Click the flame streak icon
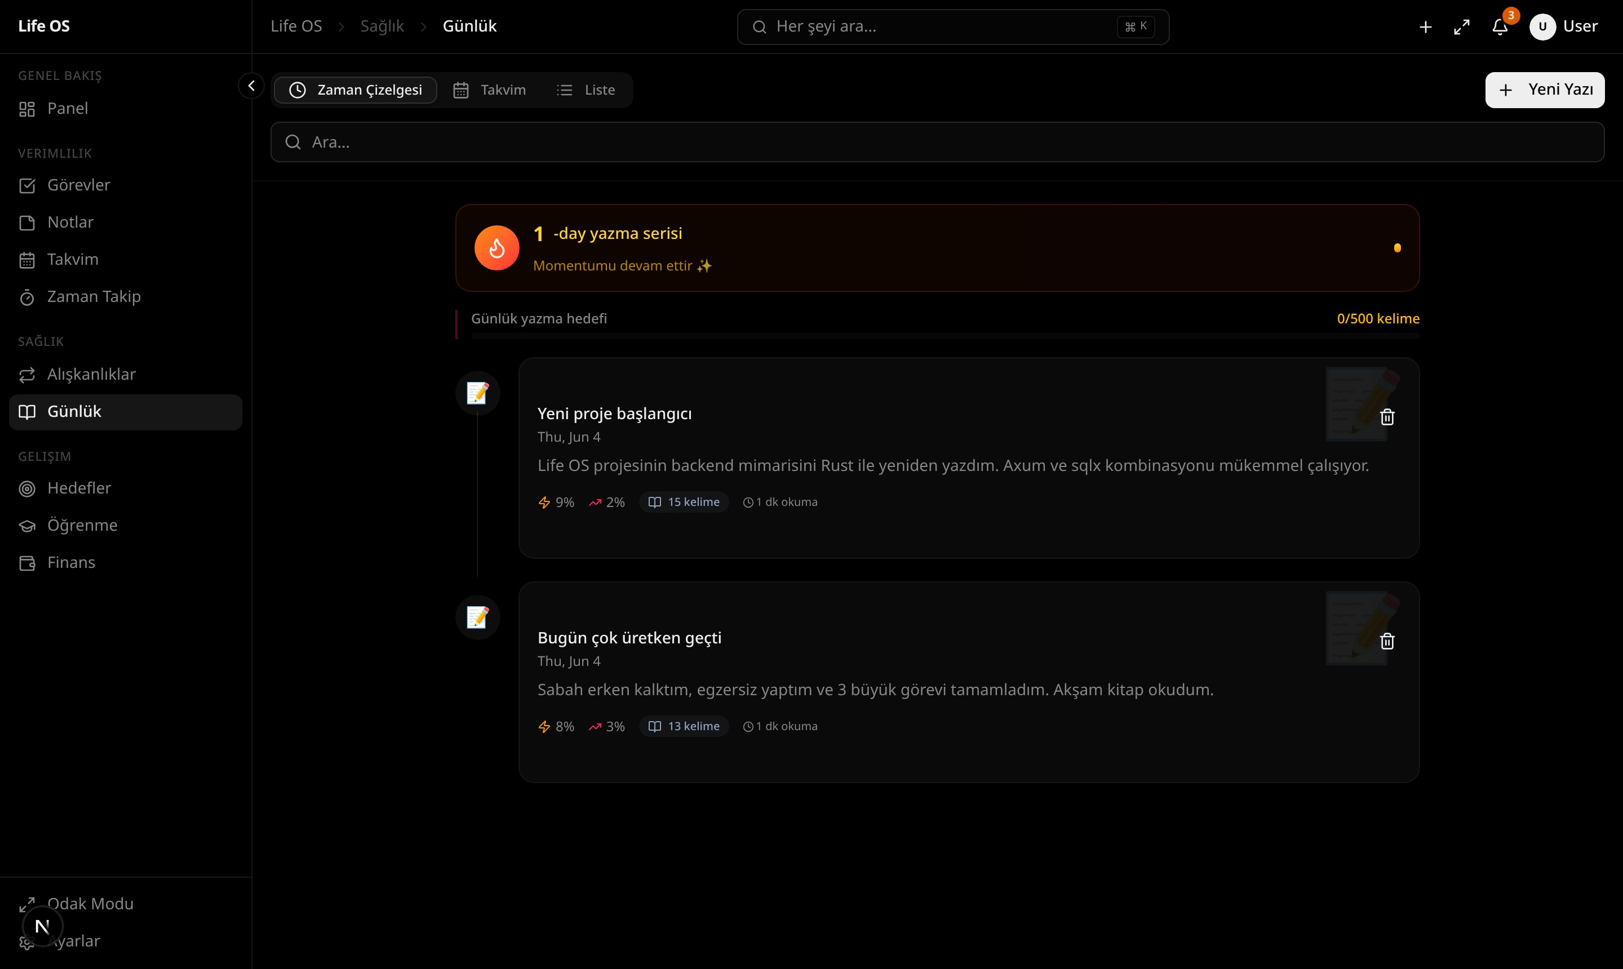Viewport: 1623px width, 969px height. [x=497, y=248]
